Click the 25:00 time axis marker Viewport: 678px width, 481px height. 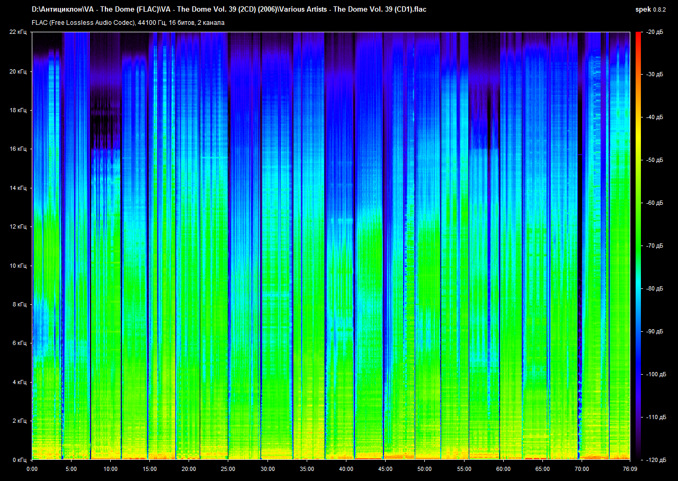(228, 469)
